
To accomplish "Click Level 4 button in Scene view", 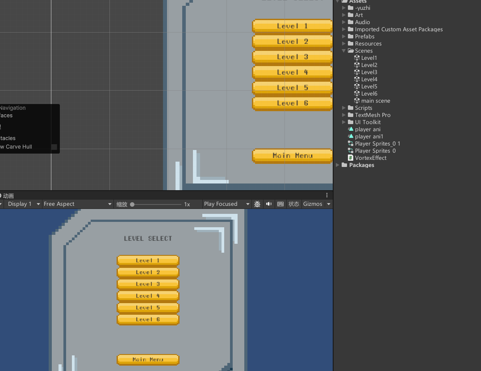I will point(293,72).
